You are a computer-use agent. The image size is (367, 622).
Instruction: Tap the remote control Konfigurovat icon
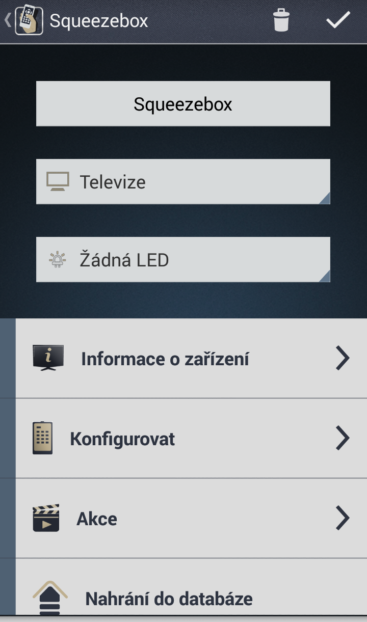42,438
